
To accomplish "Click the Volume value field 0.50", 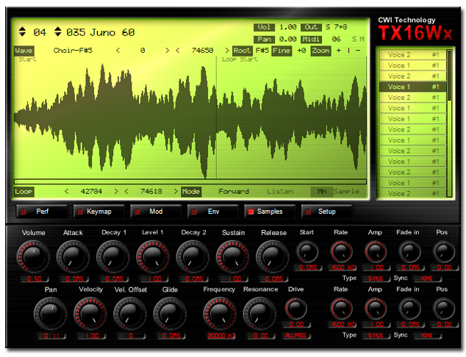I will click(x=34, y=279).
